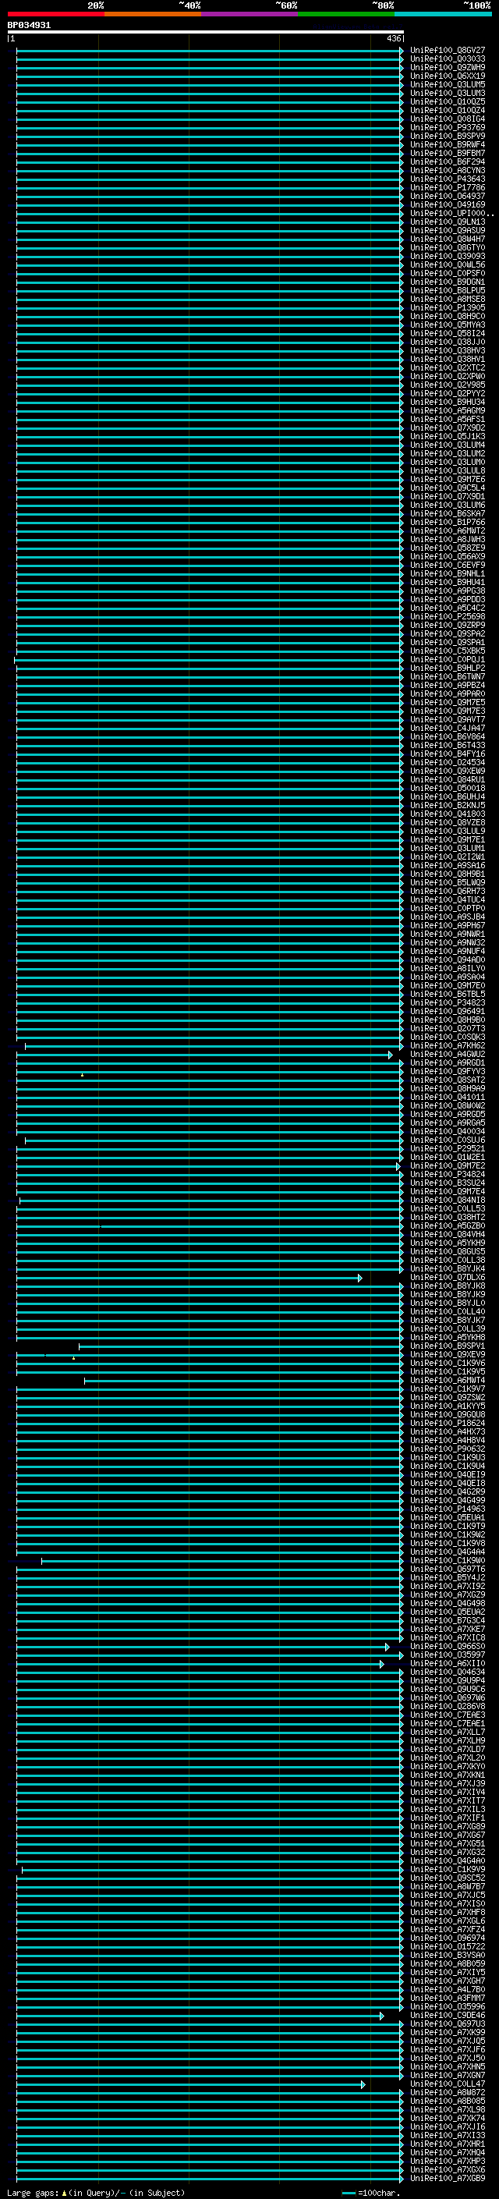Open hit UniRef100_Q8GV27
The height and width of the screenshot is (2199, 499).
(x=448, y=51)
